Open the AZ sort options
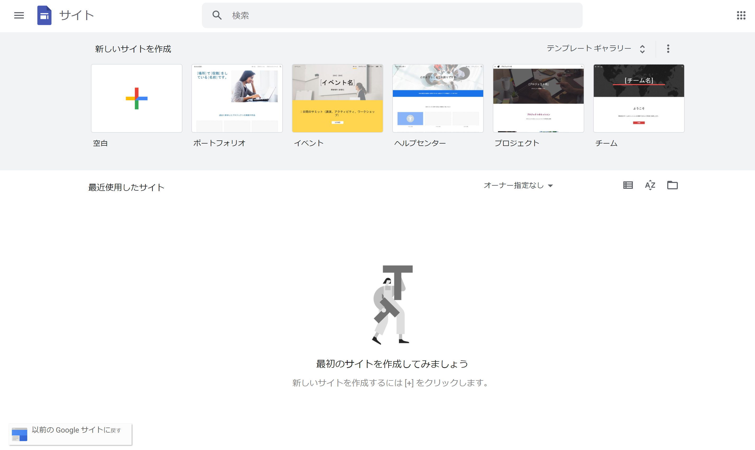755x450 pixels. (650, 185)
